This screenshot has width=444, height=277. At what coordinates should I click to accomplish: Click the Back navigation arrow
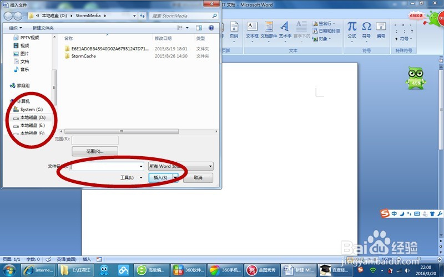(8, 16)
